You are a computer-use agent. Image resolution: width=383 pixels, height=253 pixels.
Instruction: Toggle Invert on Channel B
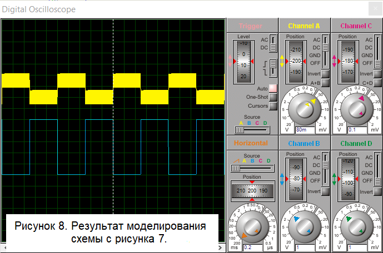click(325, 191)
